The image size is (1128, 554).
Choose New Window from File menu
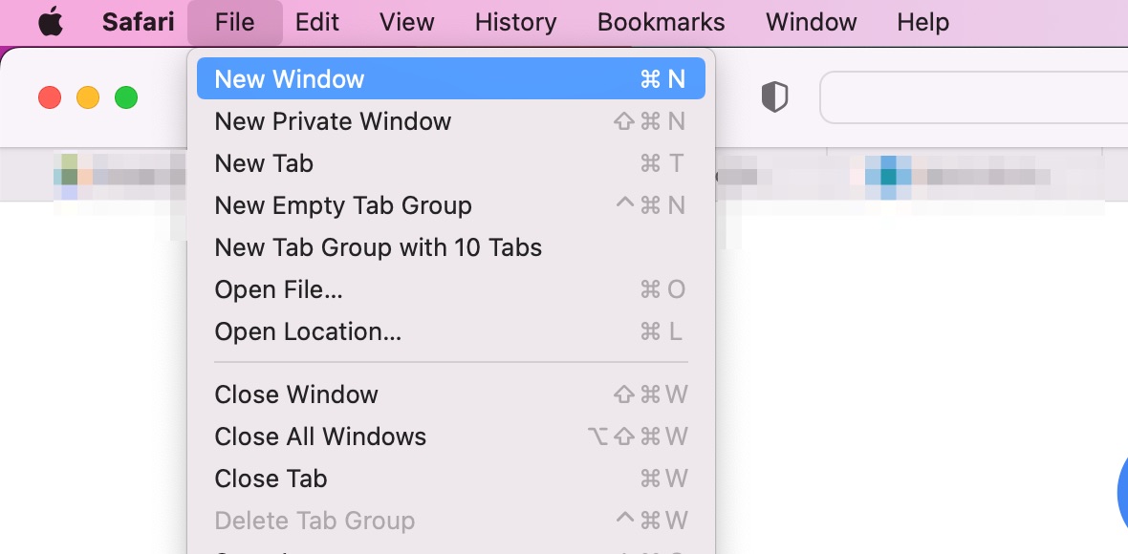pyautogui.click(x=451, y=78)
